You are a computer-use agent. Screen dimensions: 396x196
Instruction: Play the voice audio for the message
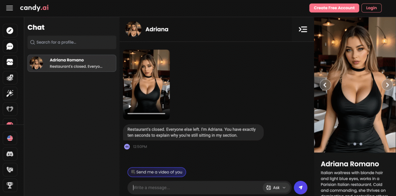coord(127,147)
